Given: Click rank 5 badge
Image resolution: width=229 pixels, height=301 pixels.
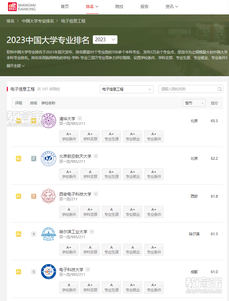Looking at the screenshot, I should point(34,272).
